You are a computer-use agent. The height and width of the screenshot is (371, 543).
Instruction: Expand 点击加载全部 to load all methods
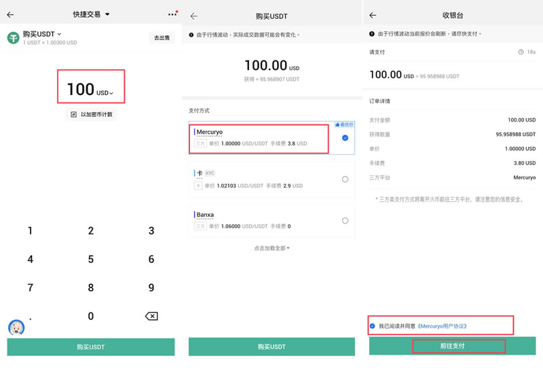pyautogui.click(x=271, y=249)
